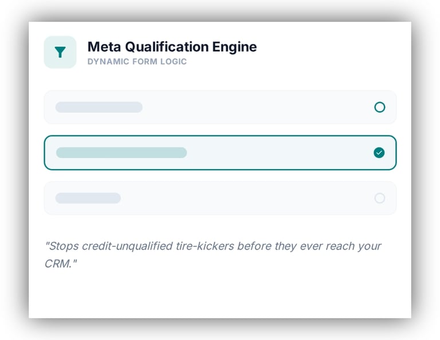
Task: Click shortest placeholder bar in third option
Action: (88, 198)
